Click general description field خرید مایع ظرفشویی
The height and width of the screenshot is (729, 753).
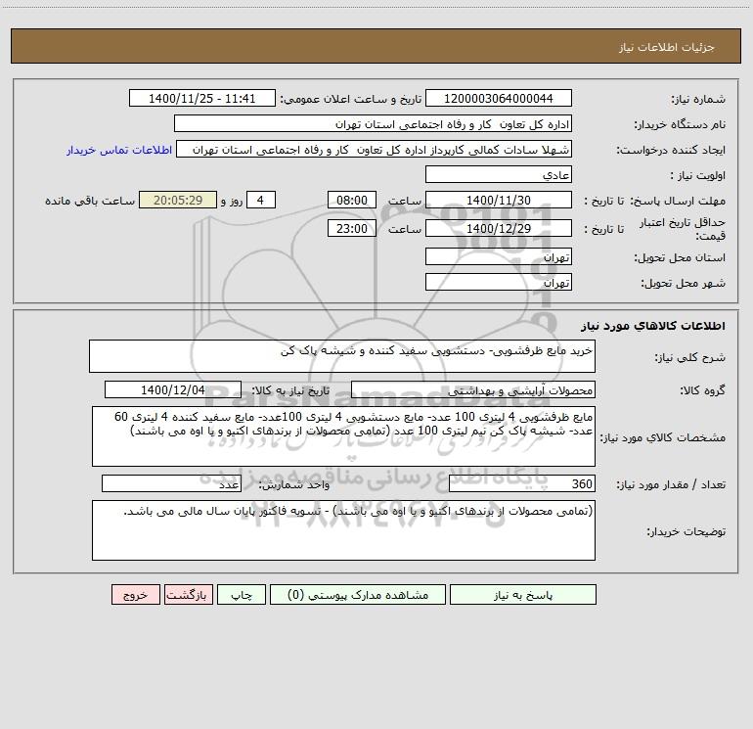(x=342, y=356)
